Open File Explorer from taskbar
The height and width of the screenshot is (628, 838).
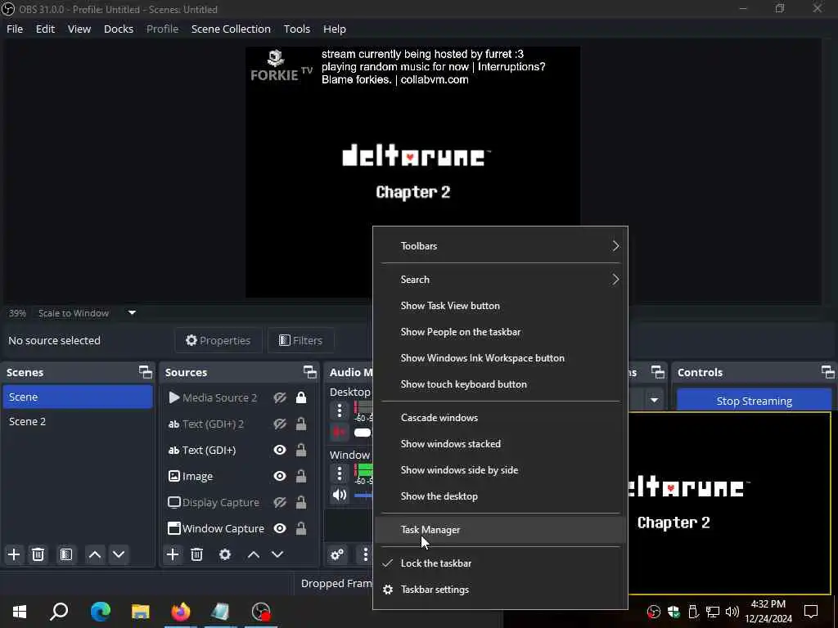141,612
